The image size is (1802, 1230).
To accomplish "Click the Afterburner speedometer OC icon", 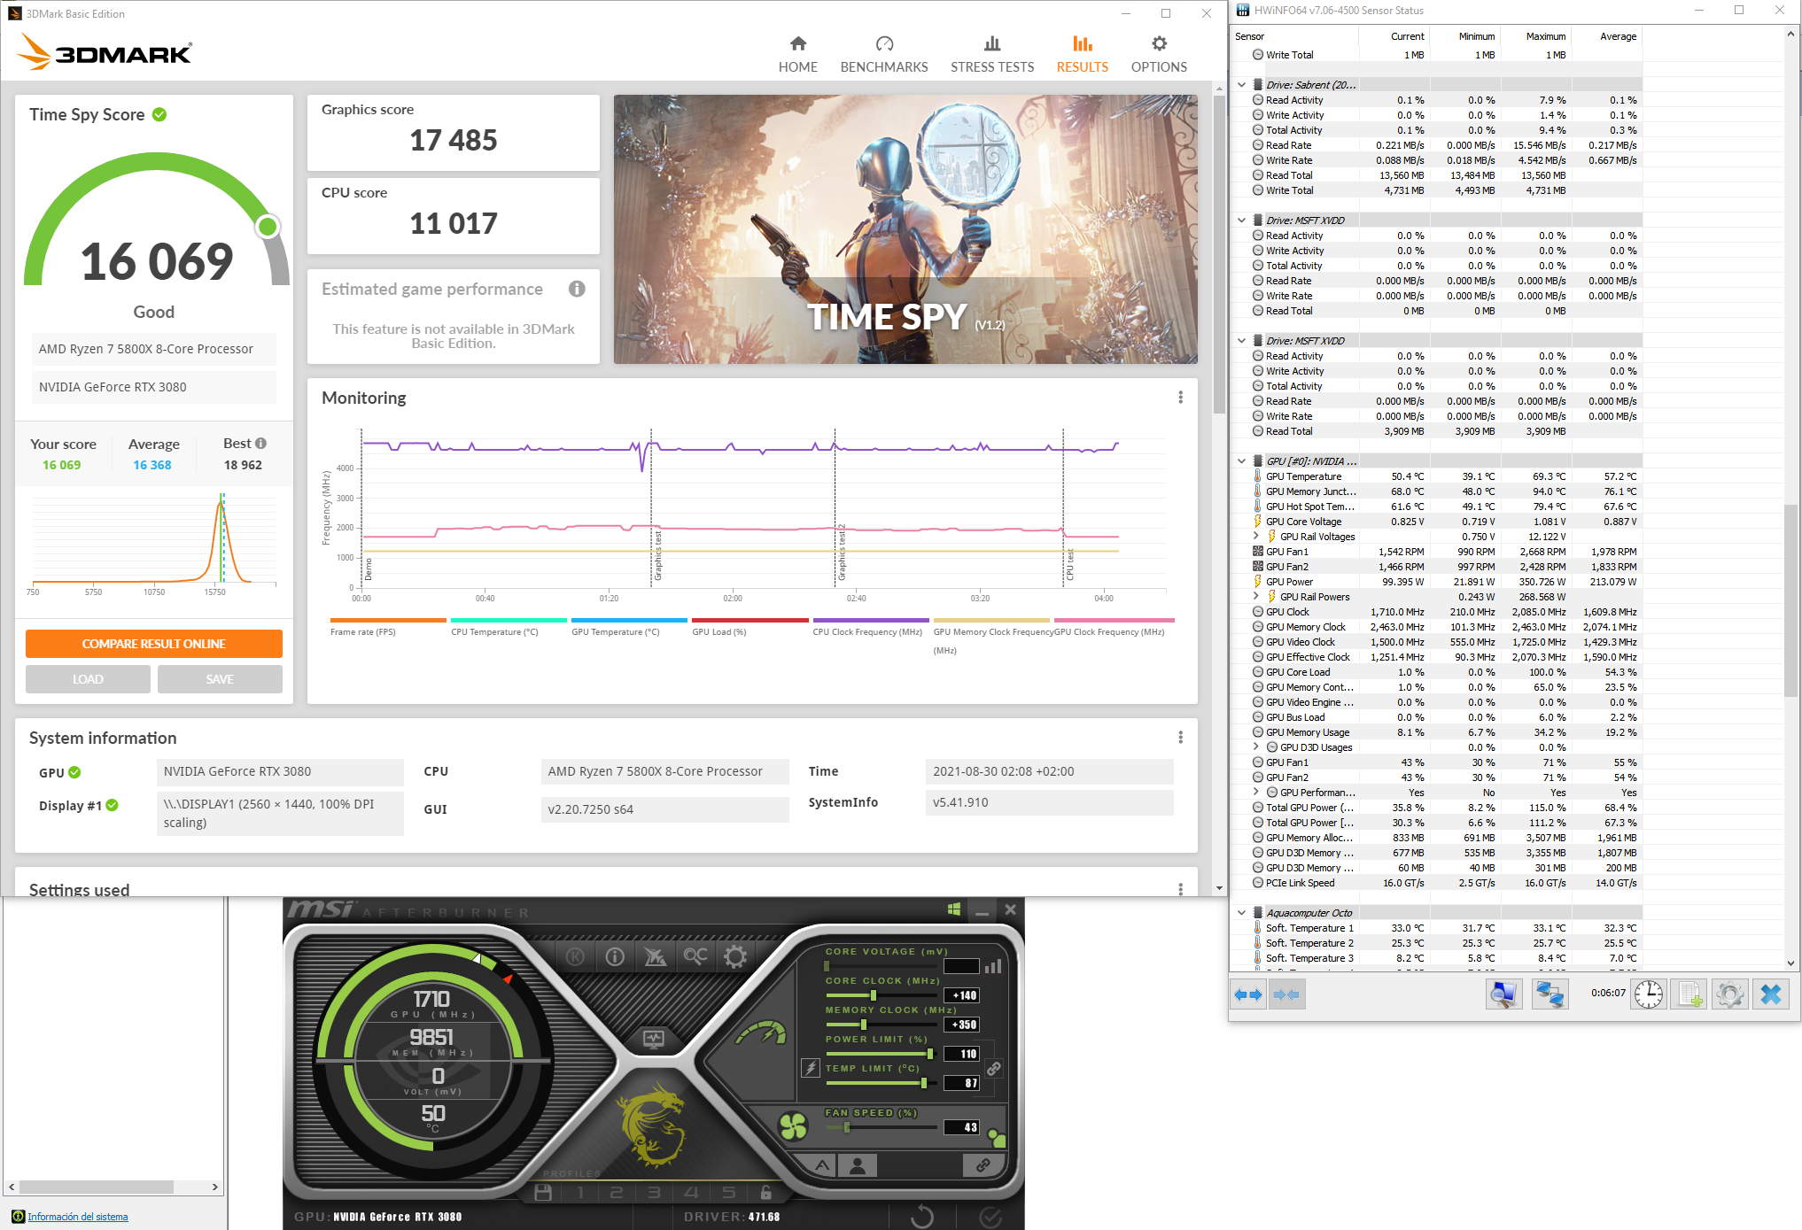I will [761, 1034].
